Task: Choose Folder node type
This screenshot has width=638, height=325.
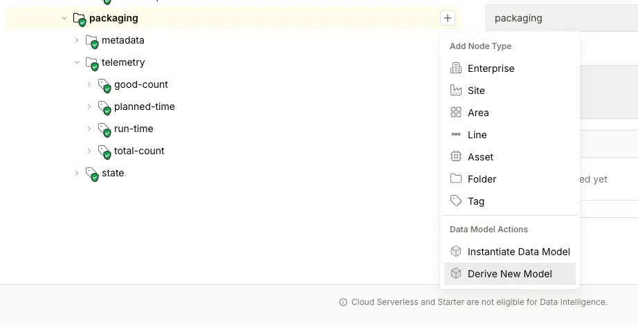Action: click(510, 179)
